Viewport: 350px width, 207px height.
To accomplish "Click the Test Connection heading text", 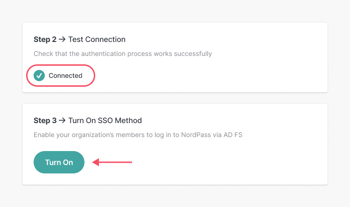I will point(97,39).
